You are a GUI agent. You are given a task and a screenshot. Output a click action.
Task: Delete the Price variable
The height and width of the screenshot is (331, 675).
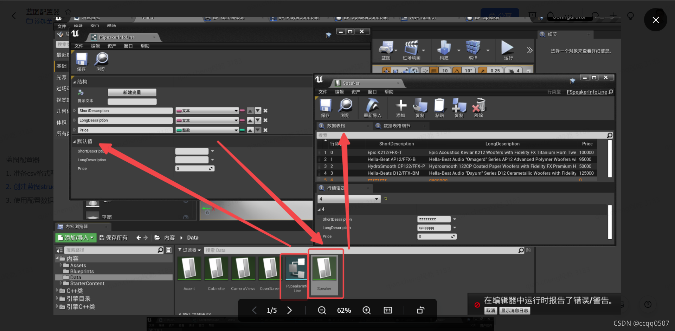pyautogui.click(x=265, y=130)
